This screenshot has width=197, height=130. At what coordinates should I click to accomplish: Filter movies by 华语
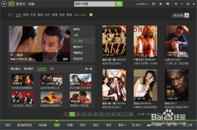(33, 15)
